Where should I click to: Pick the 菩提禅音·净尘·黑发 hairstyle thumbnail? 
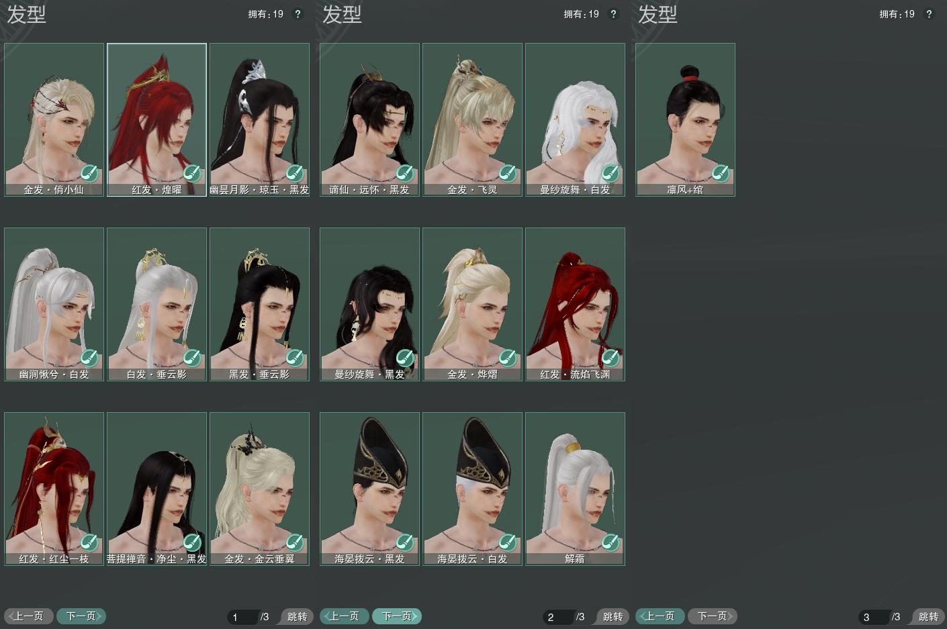[x=156, y=489]
